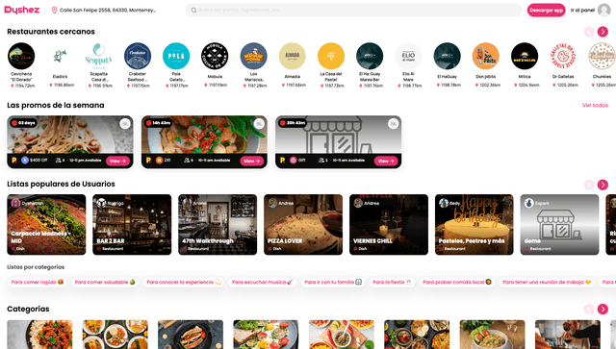Show next Categorías with the arrow
This screenshot has height=349, width=616.
[603, 309]
